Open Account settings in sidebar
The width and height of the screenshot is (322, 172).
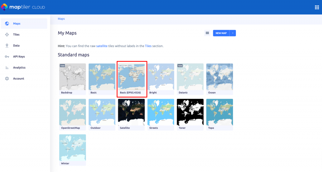click(x=24, y=78)
